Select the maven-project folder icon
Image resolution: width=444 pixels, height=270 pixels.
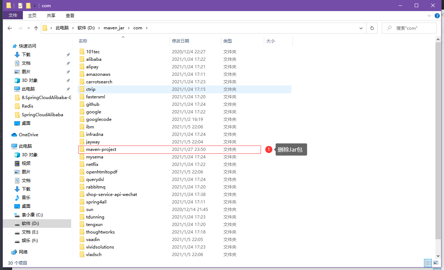(82, 149)
